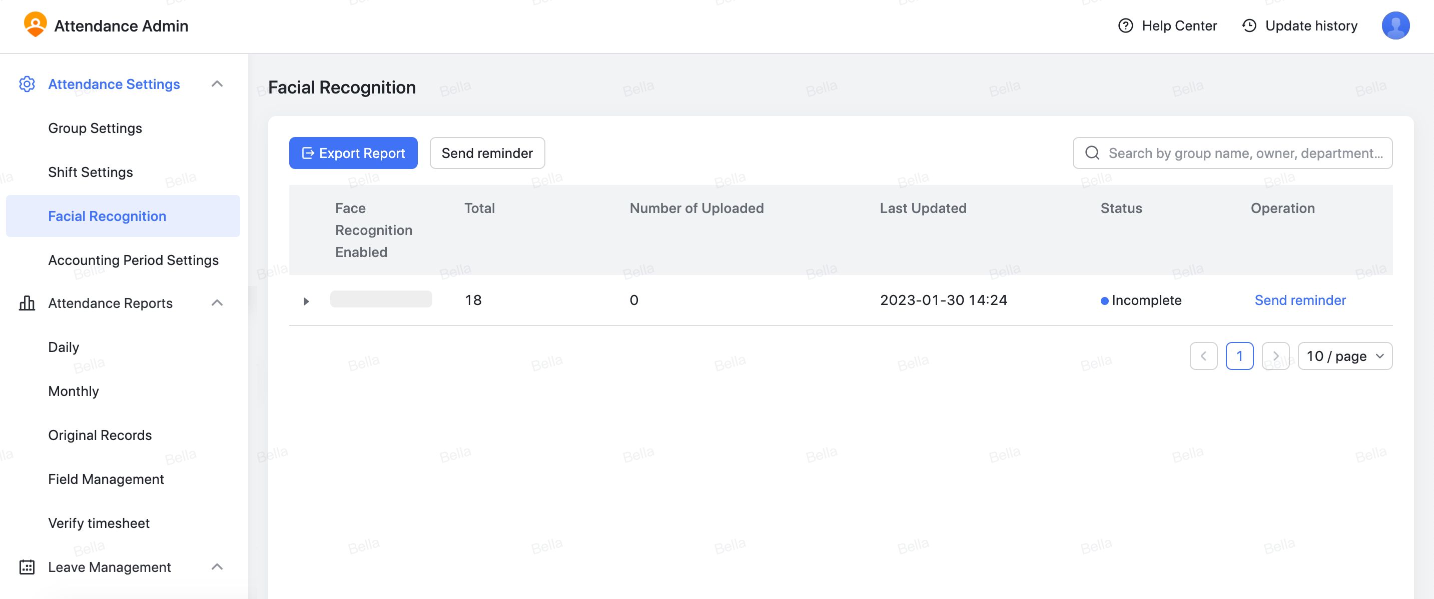This screenshot has width=1434, height=599.
Task: Expand the table row with triangle arrow
Action: 306,301
